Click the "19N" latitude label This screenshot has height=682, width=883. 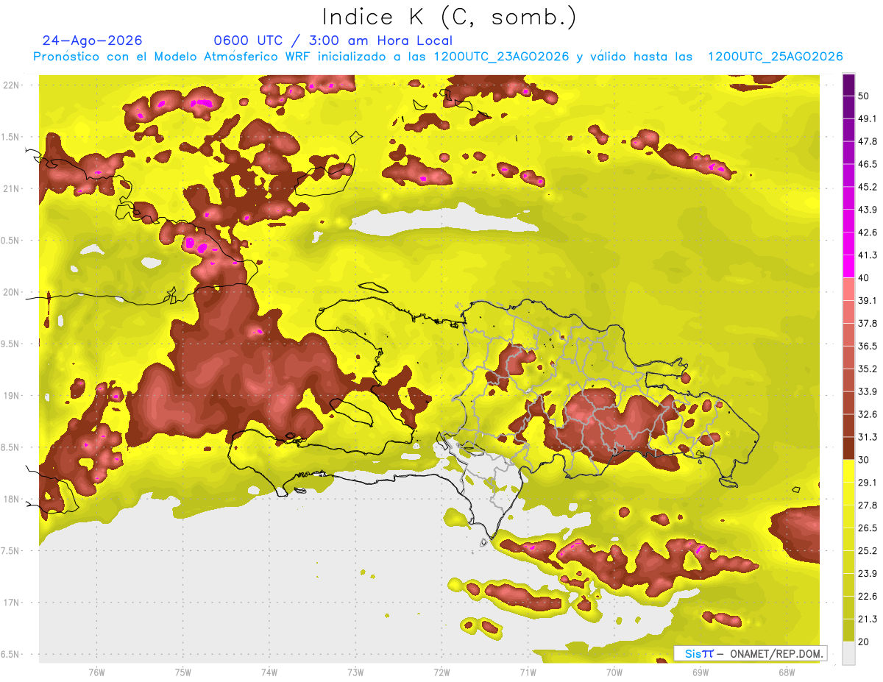[x=11, y=395]
